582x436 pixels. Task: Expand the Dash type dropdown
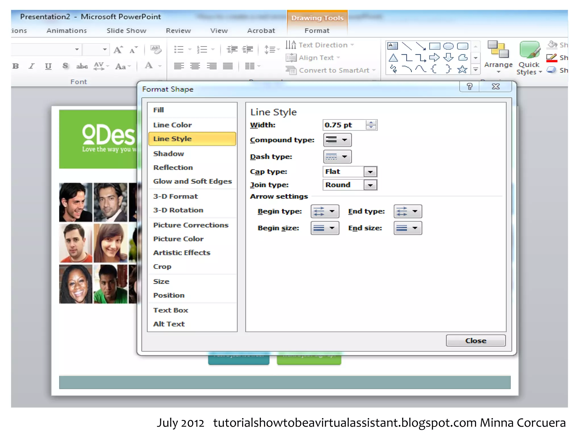[337, 157]
